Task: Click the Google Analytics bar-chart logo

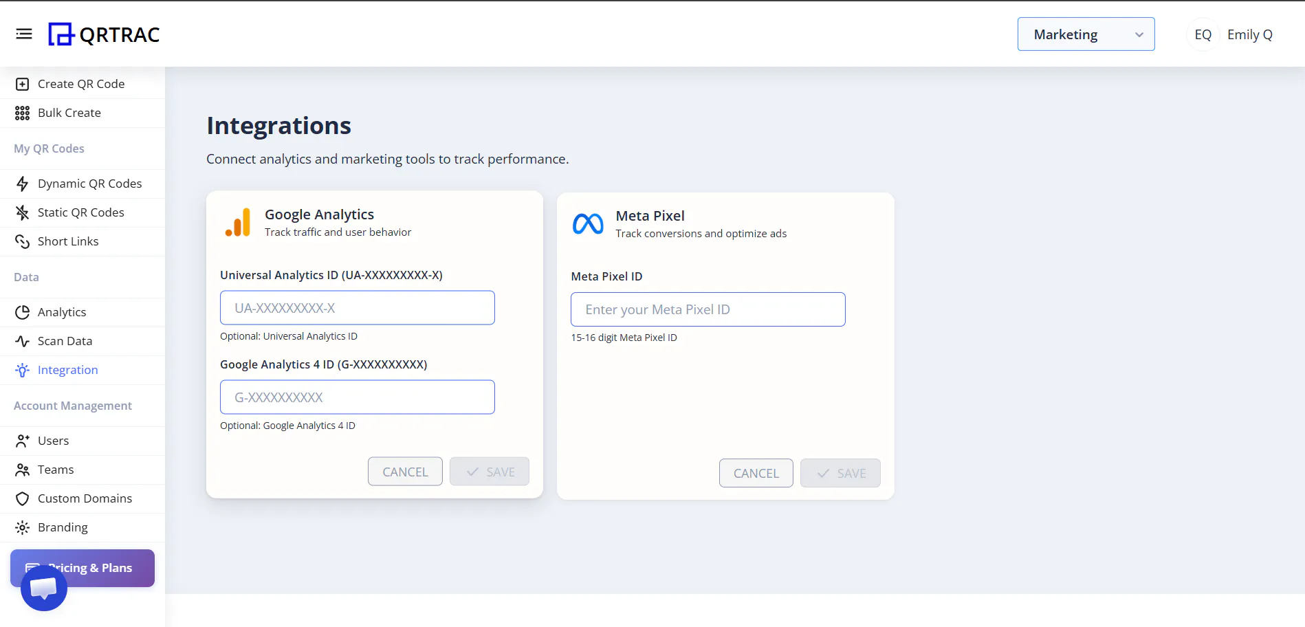Action: point(238,223)
